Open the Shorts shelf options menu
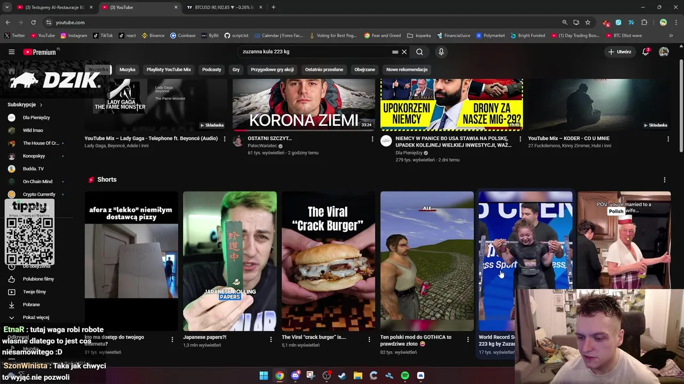The height and width of the screenshot is (384, 684). coord(664,180)
